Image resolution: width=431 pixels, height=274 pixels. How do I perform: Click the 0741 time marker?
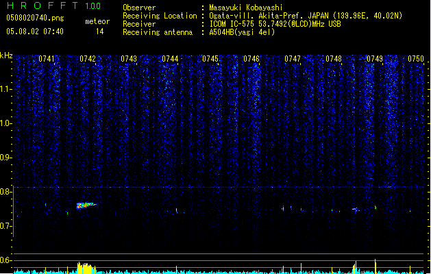(47, 59)
